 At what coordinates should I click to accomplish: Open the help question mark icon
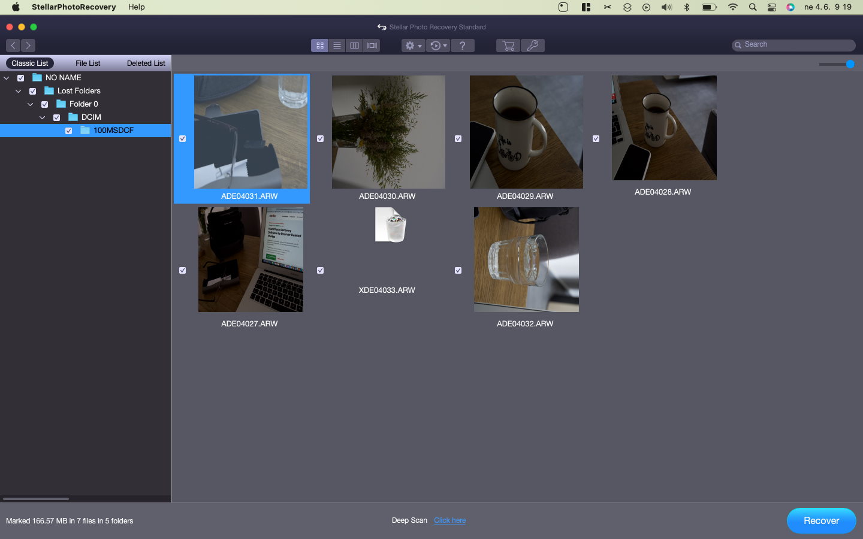click(x=462, y=46)
